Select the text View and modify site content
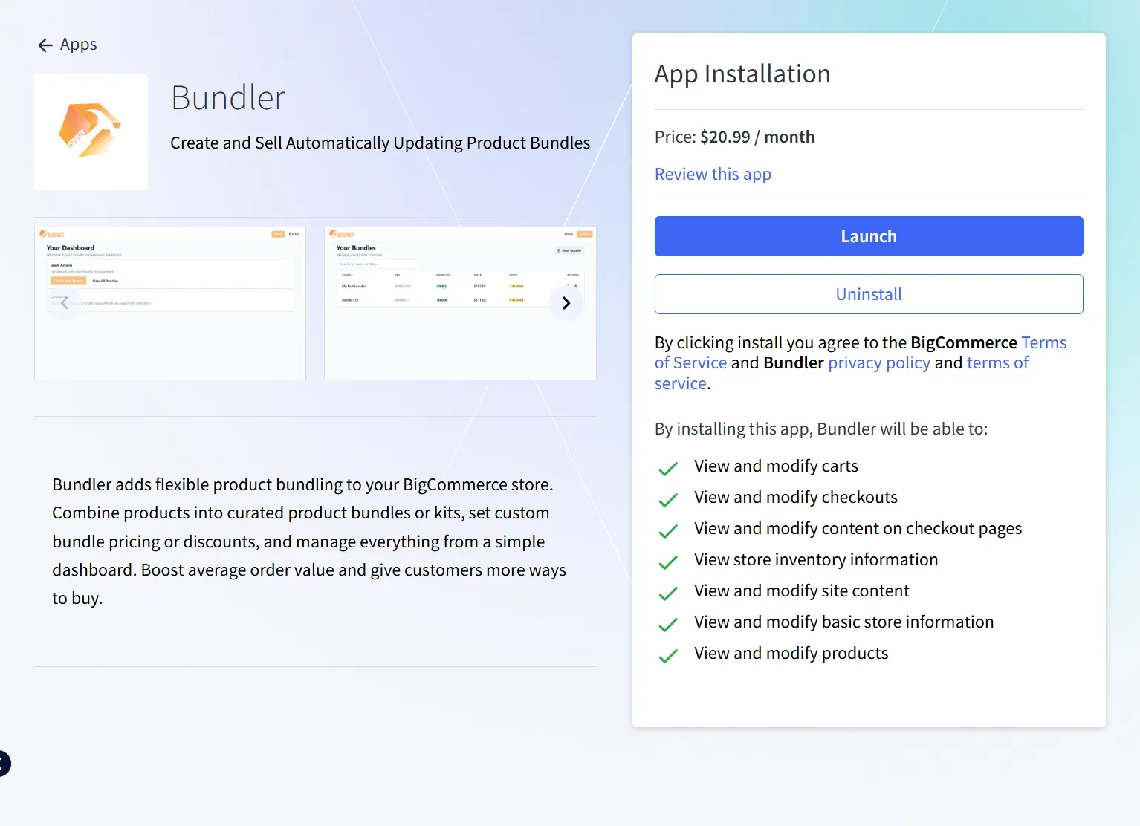The image size is (1140, 826). coord(802,591)
